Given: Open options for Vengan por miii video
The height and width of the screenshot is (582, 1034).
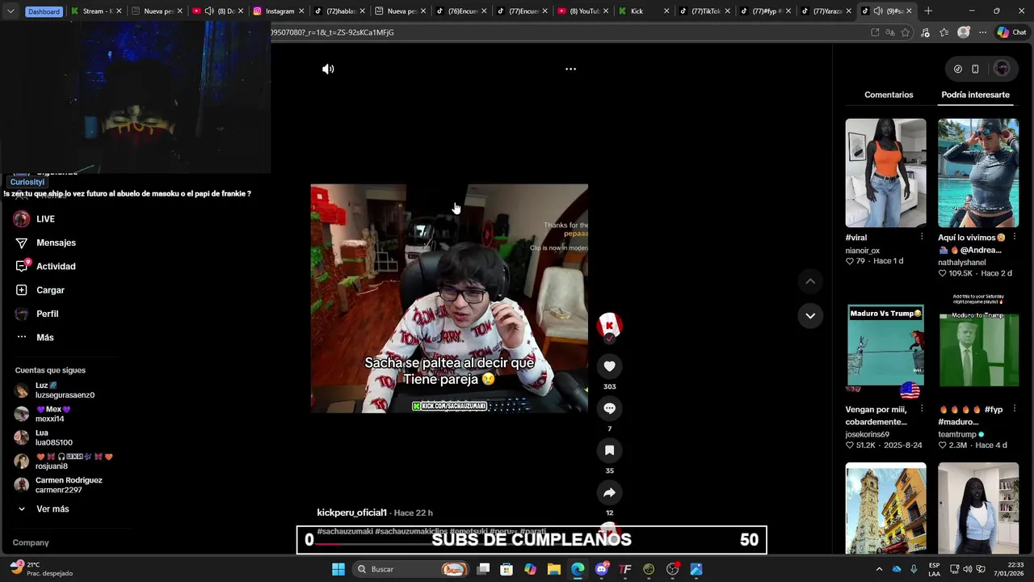Looking at the screenshot, I should [922, 409].
